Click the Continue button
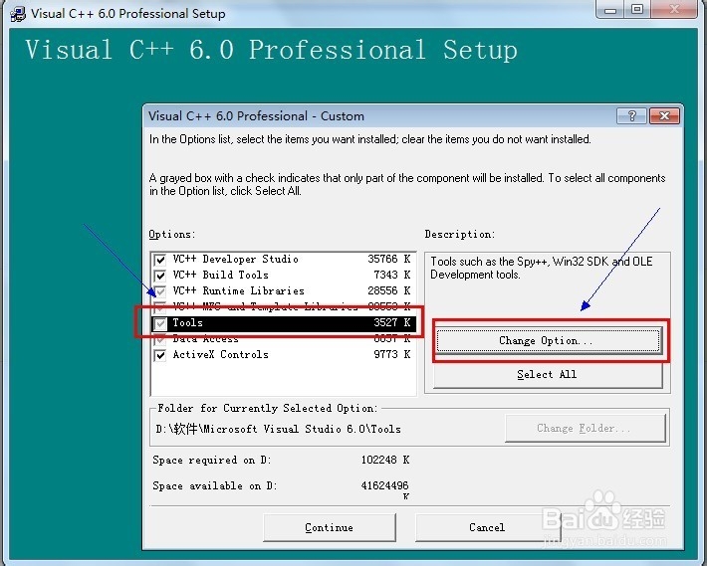Image resolution: width=707 pixels, height=566 pixels. click(330, 527)
